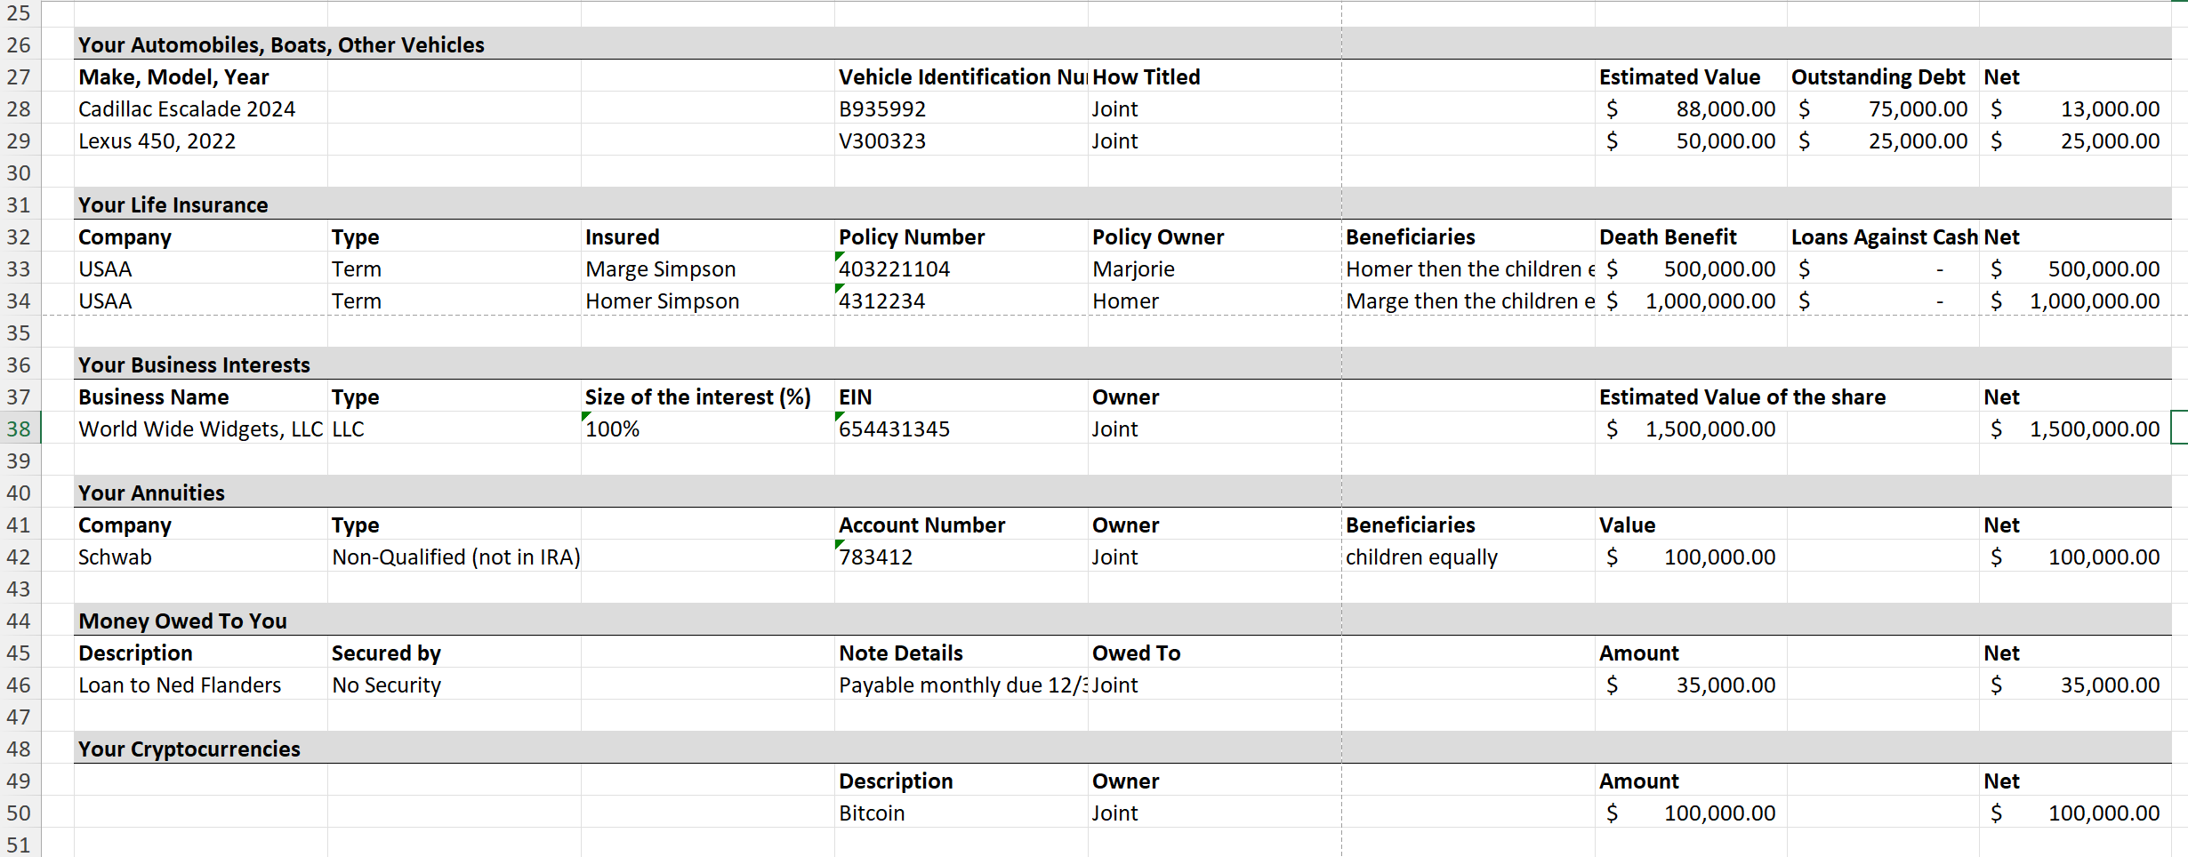
Task: Select the Your Cryptocurrencies header row
Action: point(1122,749)
